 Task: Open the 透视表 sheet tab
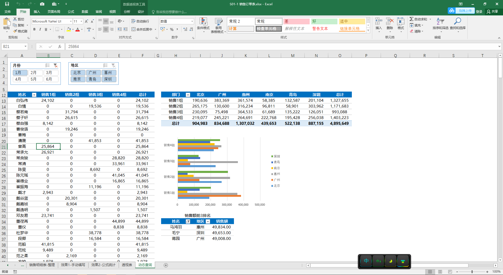[127, 265]
